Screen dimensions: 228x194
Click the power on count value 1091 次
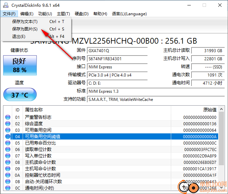tap(208, 75)
